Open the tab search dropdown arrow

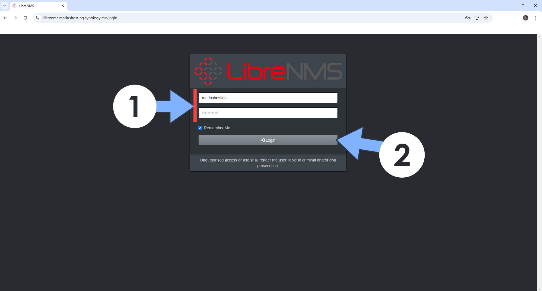[5, 6]
